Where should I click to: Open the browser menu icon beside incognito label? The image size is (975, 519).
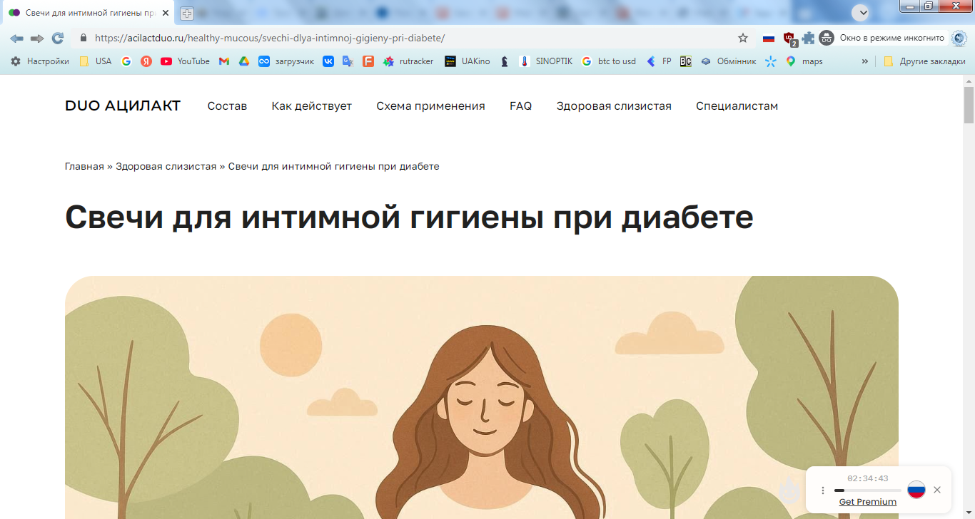(x=959, y=38)
